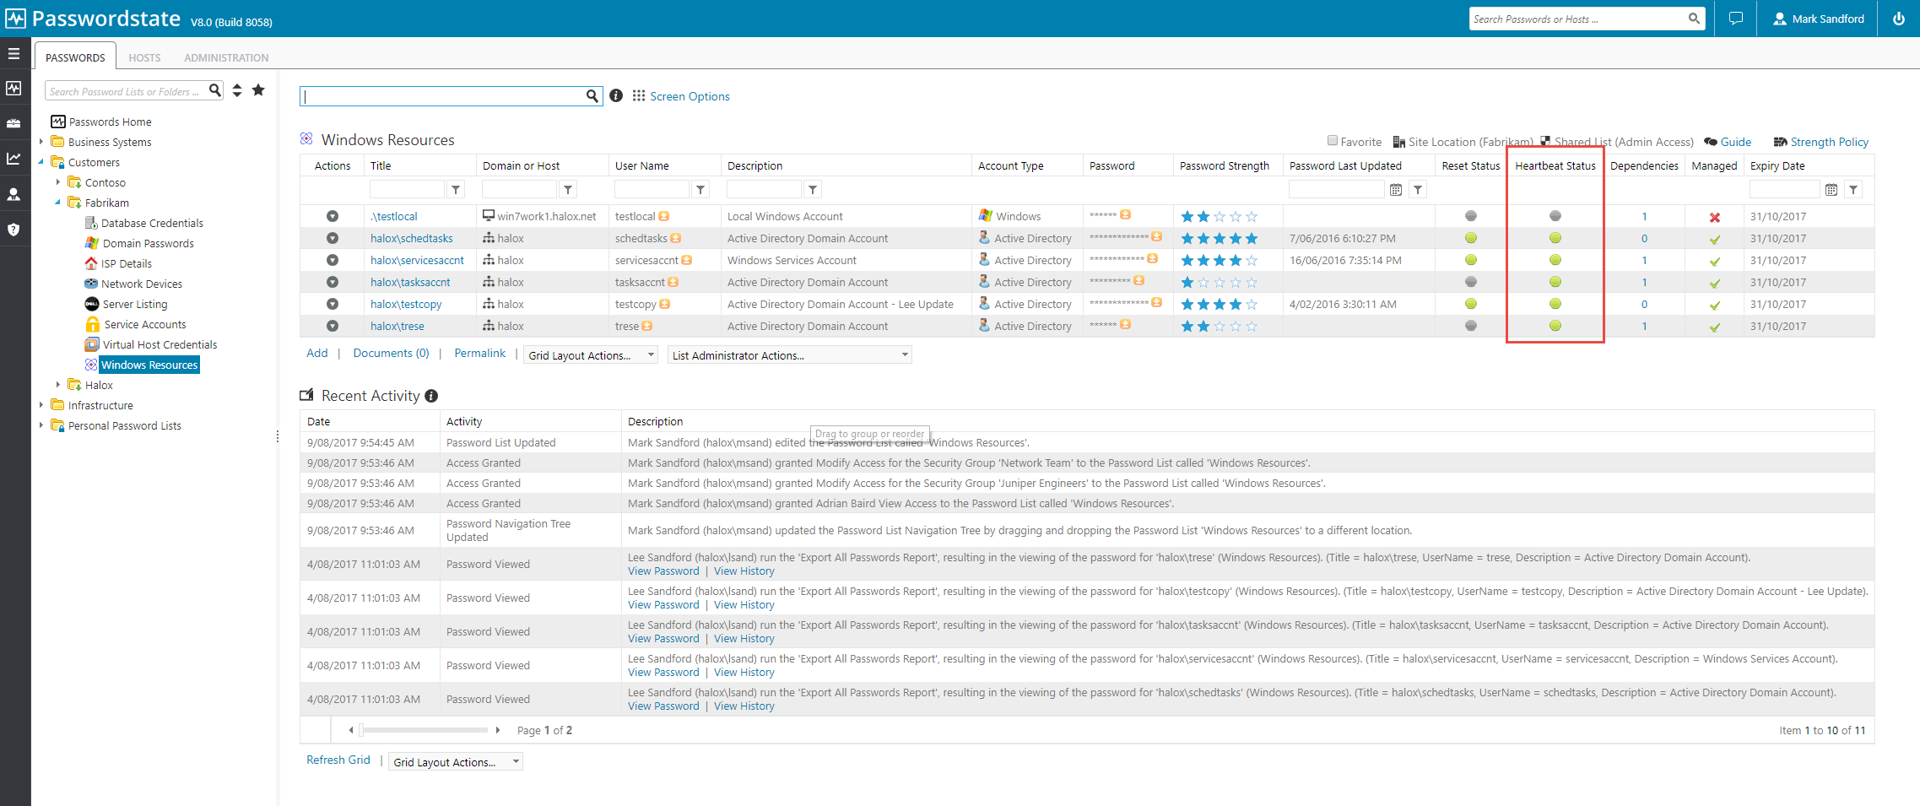The width and height of the screenshot is (1920, 806).
Task: Click the favorites star above the tree
Action: pyautogui.click(x=258, y=89)
